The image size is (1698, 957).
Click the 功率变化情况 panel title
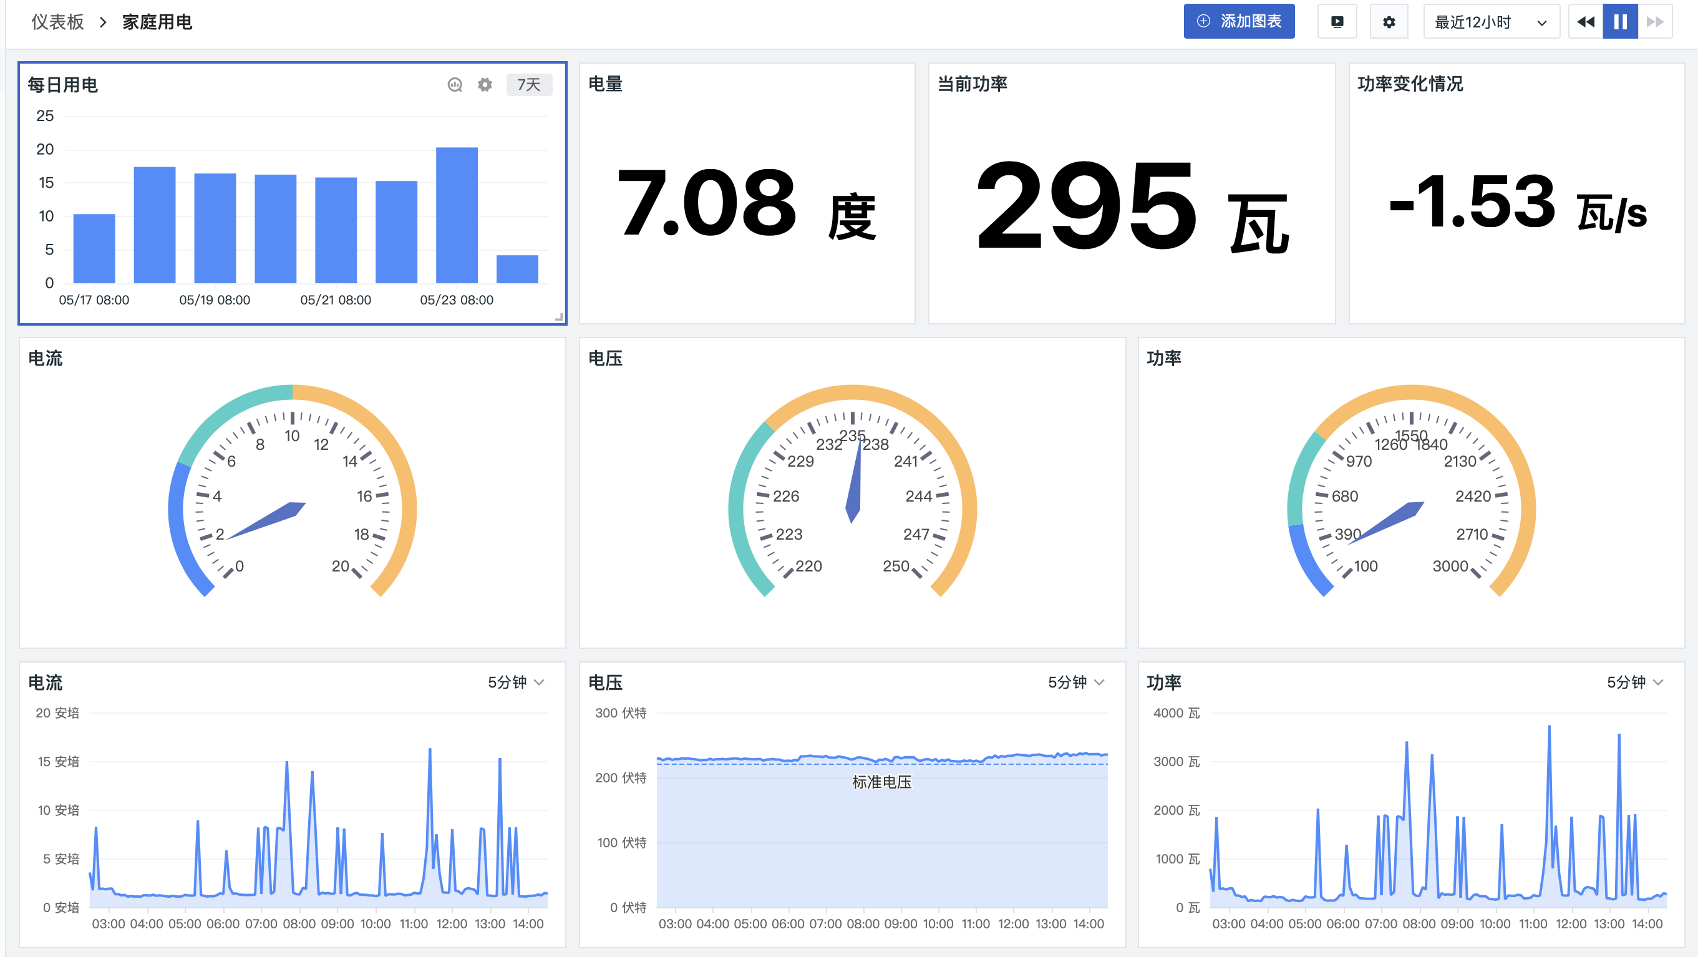pos(1410,84)
